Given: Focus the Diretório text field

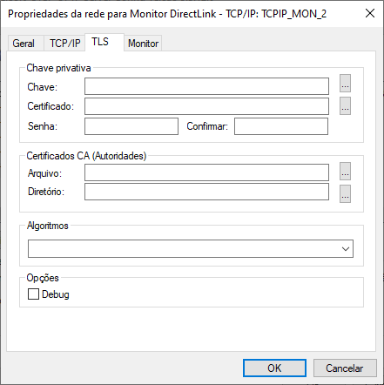Looking at the screenshot, I should [x=206, y=192].
